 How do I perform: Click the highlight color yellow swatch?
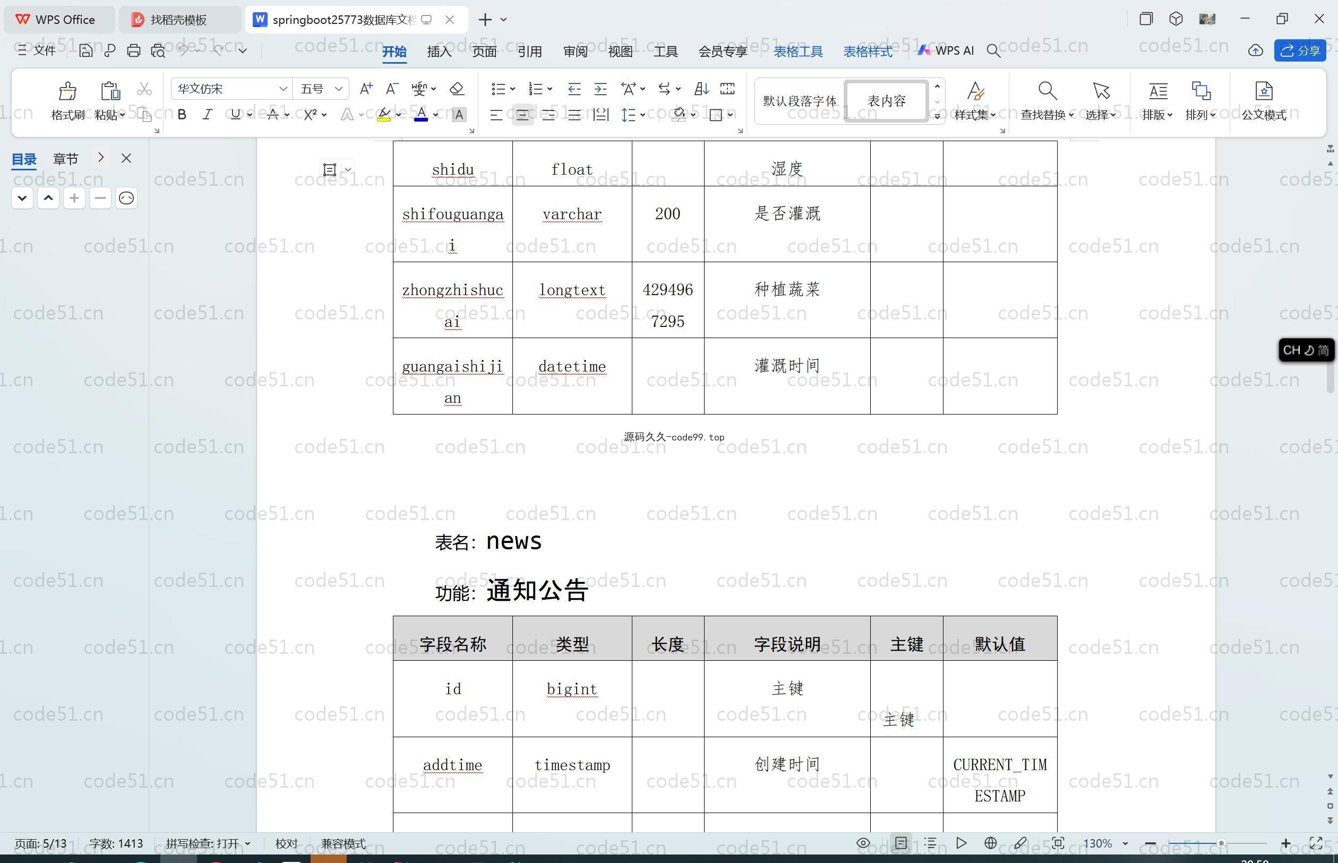tap(384, 115)
